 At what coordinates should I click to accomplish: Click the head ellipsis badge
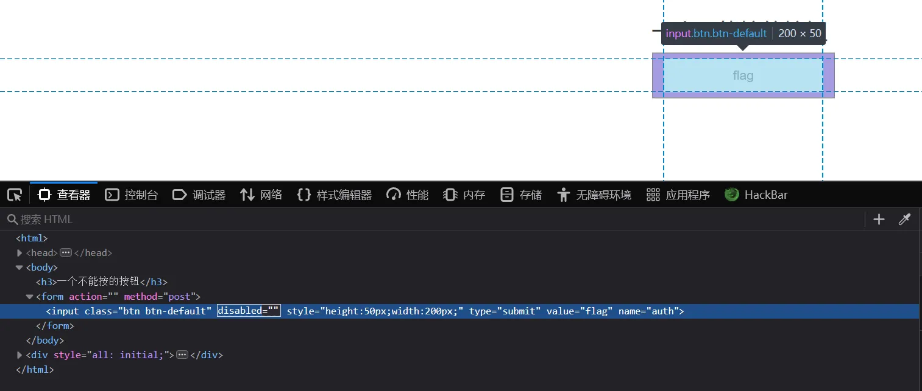(x=66, y=253)
